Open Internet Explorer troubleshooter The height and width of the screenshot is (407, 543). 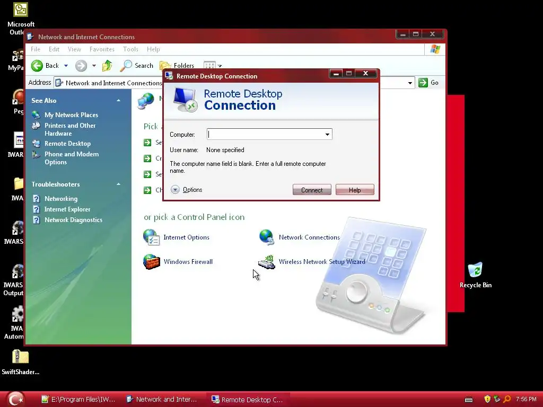(x=67, y=209)
